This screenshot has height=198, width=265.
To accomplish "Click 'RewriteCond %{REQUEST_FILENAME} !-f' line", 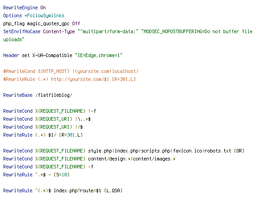I will (x=49, y=111).
